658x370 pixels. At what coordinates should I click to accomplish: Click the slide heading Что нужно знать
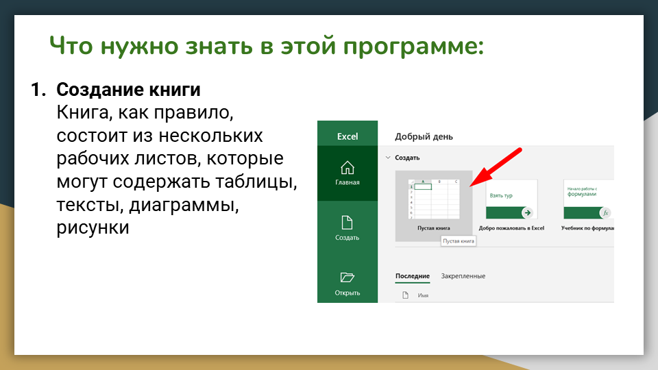click(267, 46)
